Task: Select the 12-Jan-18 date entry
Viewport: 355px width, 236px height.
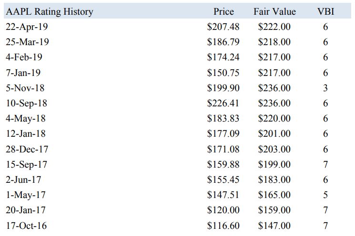Action: (x=26, y=134)
